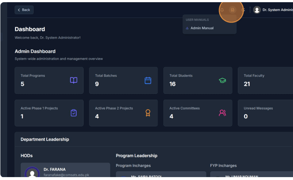Click the Active Phase 1 Projects clipboard icon
293x180 pixels.
(74, 113)
